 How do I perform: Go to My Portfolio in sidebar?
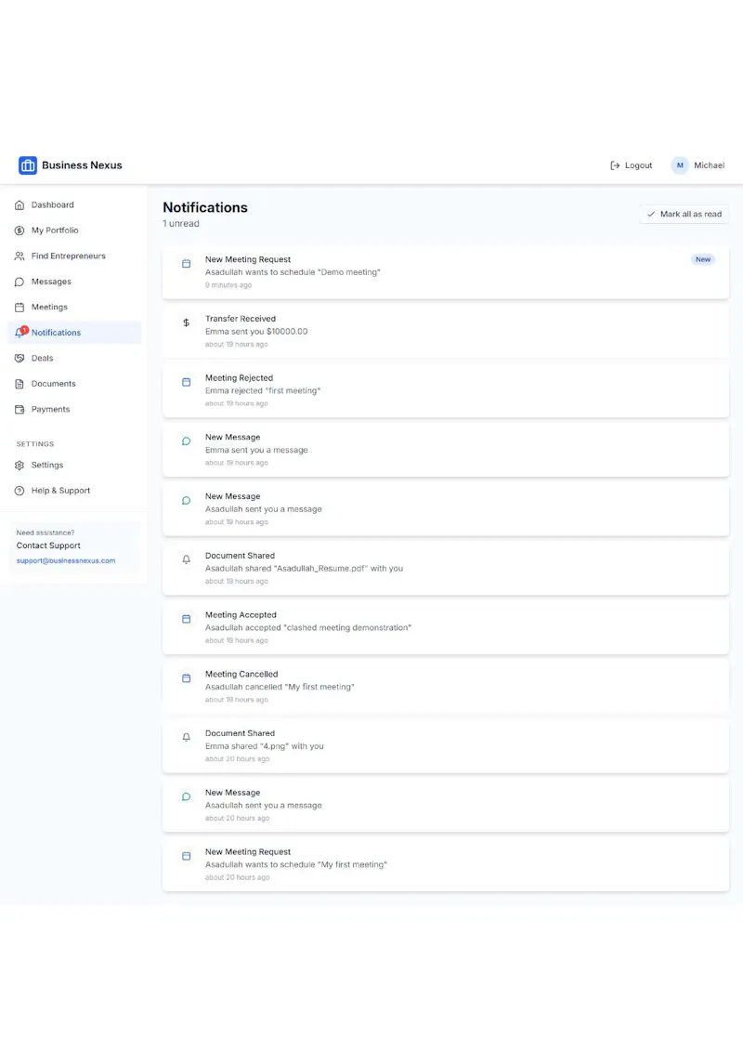(x=74, y=230)
